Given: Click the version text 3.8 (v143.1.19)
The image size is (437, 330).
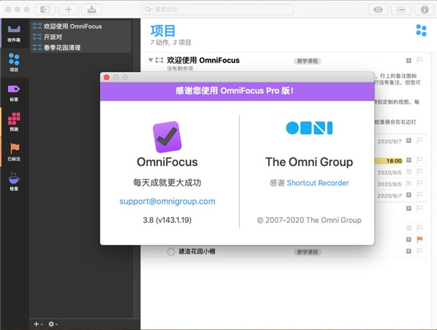Looking at the screenshot, I should coord(168,220).
